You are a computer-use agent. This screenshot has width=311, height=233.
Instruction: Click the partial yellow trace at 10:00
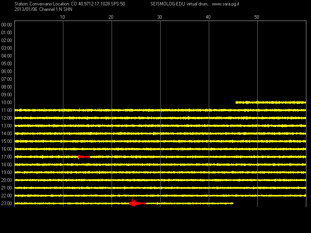tap(271, 103)
